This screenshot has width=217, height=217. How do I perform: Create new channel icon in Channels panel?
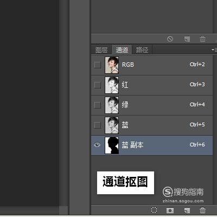pos(187,210)
